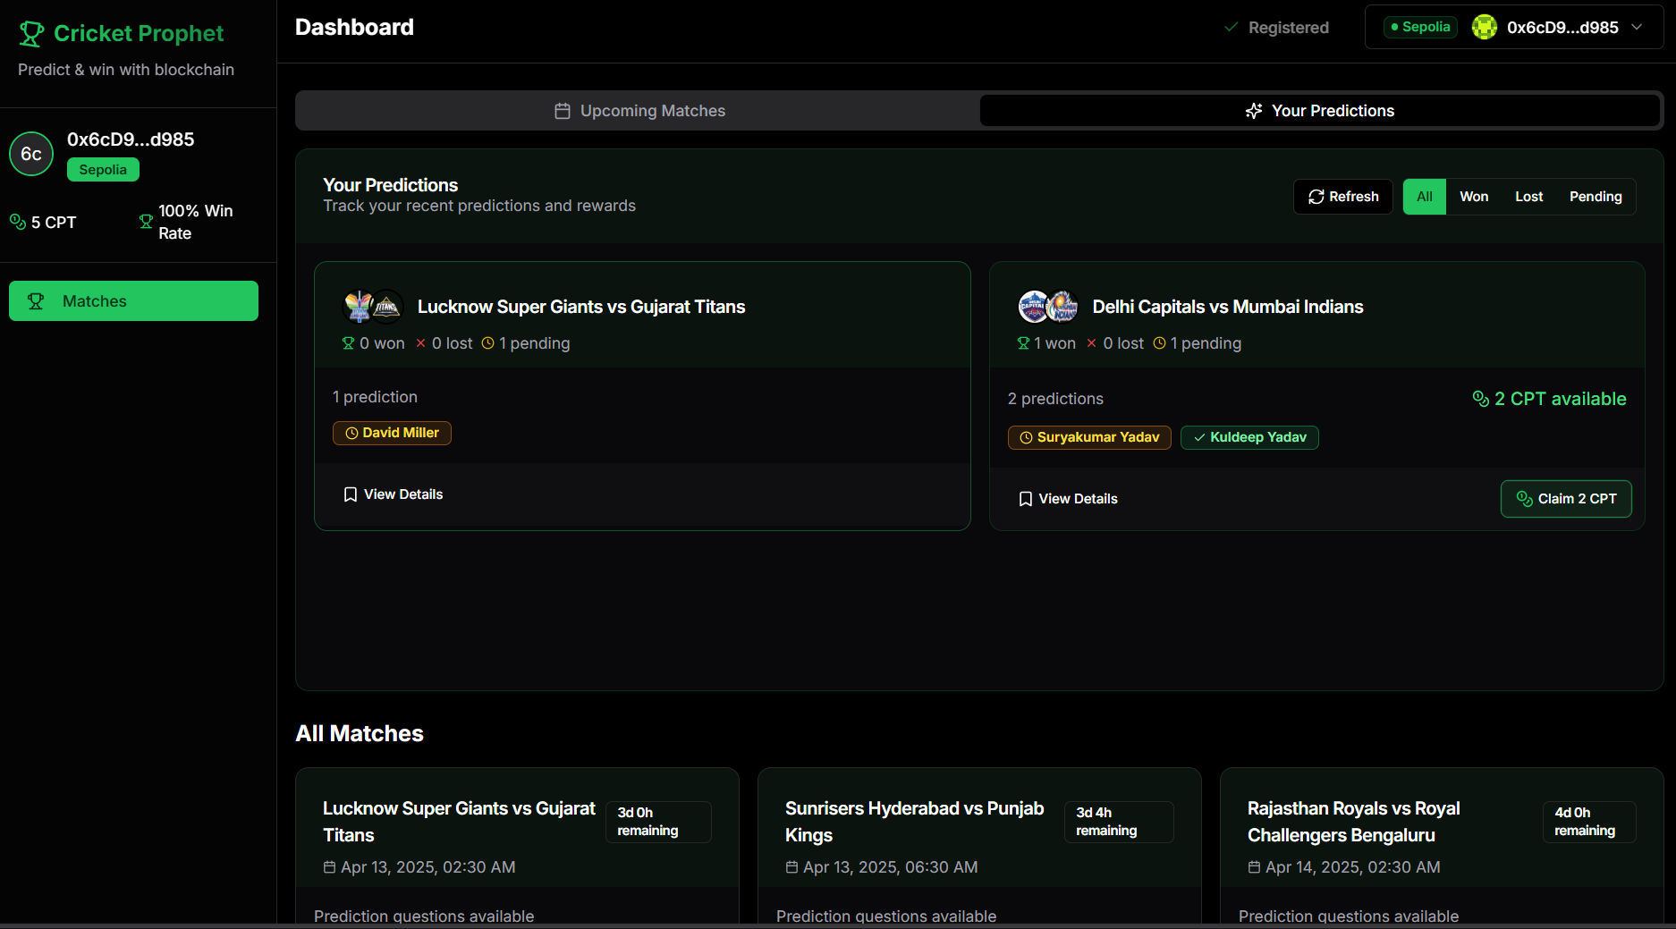Click the '3d 4h remaining' badge

tap(1119, 822)
